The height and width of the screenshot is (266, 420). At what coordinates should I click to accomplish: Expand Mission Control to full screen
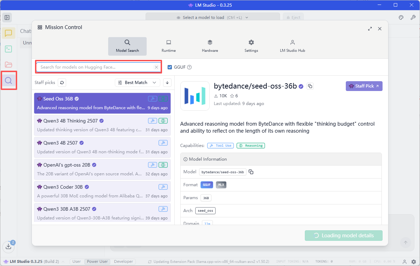click(x=370, y=29)
